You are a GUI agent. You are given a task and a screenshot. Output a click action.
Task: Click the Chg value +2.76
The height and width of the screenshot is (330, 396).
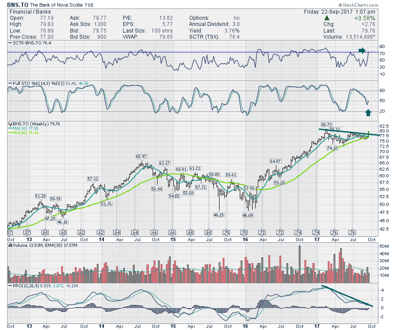[368, 24]
